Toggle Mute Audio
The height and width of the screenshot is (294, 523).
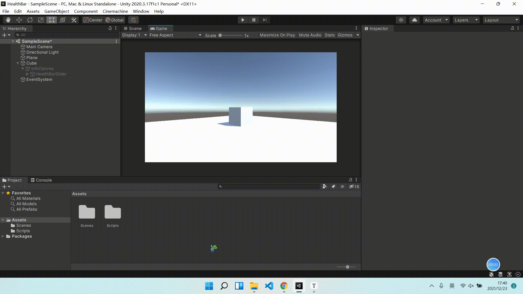point(310,35)
